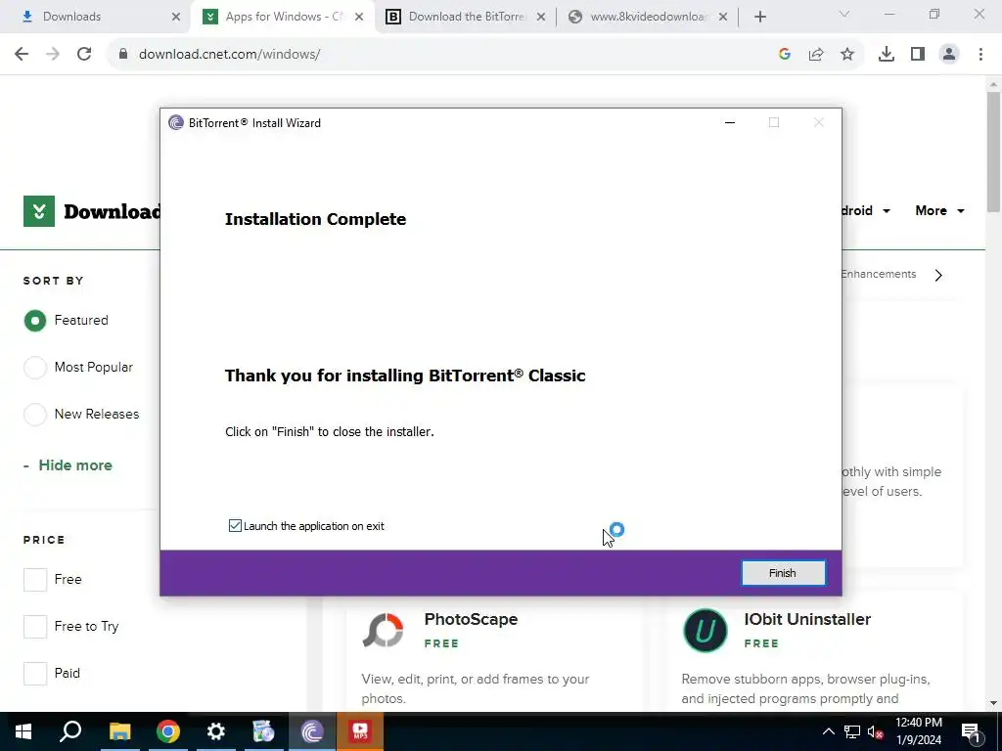This screenshot has height=751, width=1002.
Task: Select the Featured sort option
Action: (35, 321)
